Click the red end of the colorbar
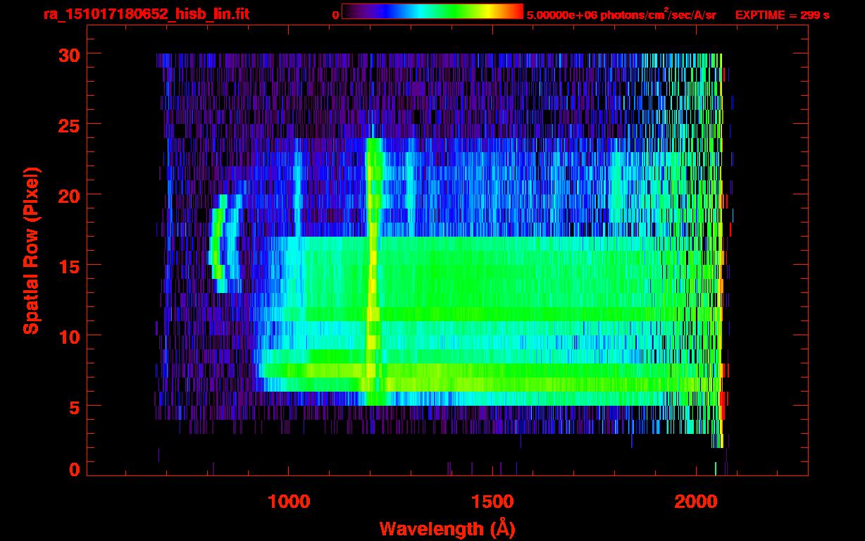 pyautogui.click(x=514, y=11)
